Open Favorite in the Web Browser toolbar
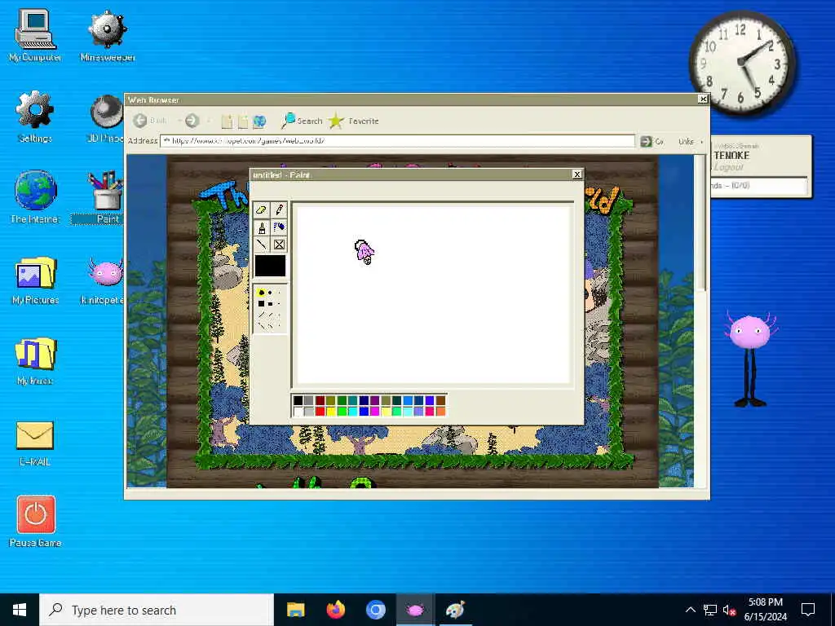Viewport: 835px width, 626px height. coord(354,121)
